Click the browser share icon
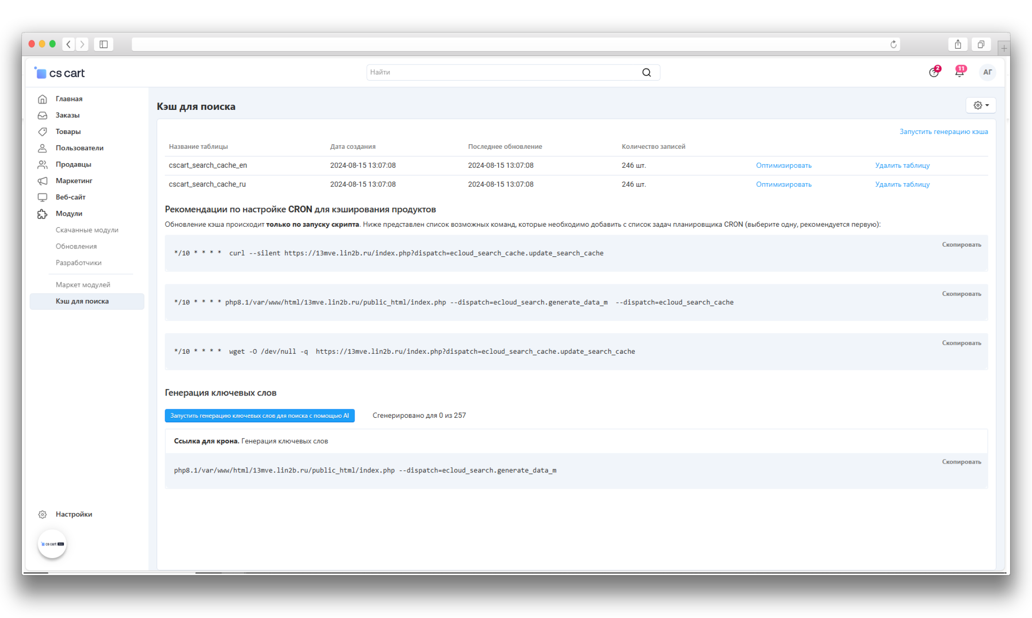 (958, 45)
